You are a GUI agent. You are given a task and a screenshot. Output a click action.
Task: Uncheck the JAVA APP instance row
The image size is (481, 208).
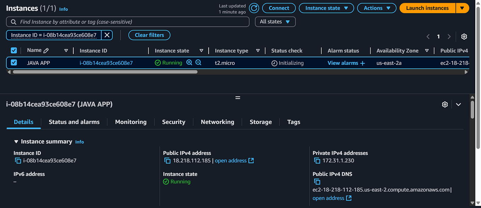[13, 63]
